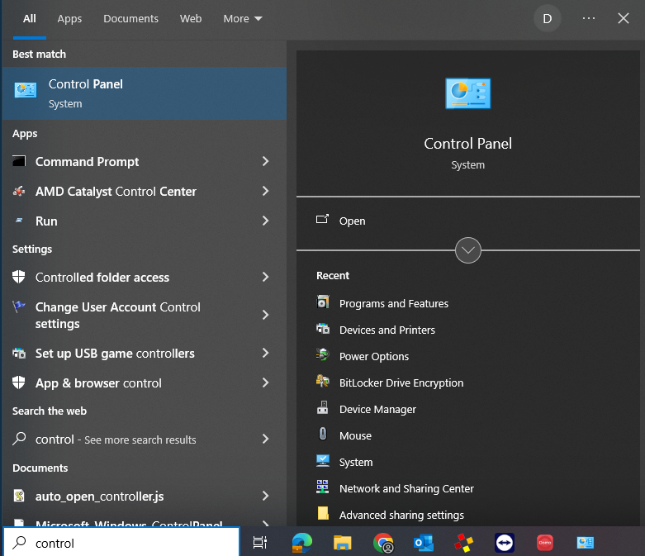645x556 pixels.
Task: Expand Set up USB game controllers arrow
Action: click(265, 353)
